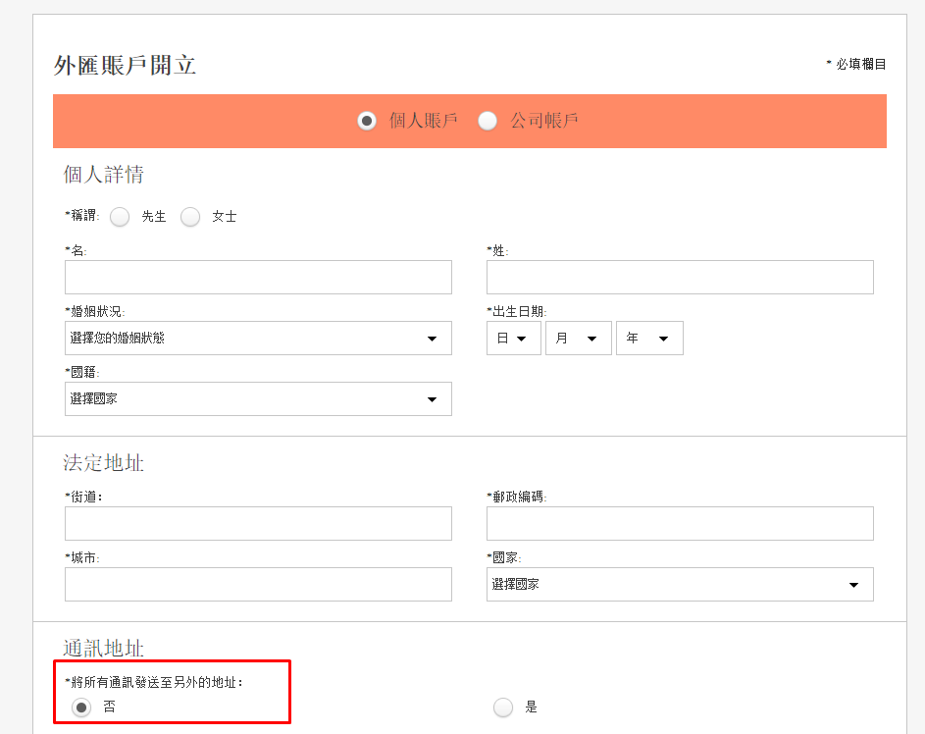The image size is (925, 734).
Task: Click the 必填欄目 required fields note
Action: pos(856,64)
